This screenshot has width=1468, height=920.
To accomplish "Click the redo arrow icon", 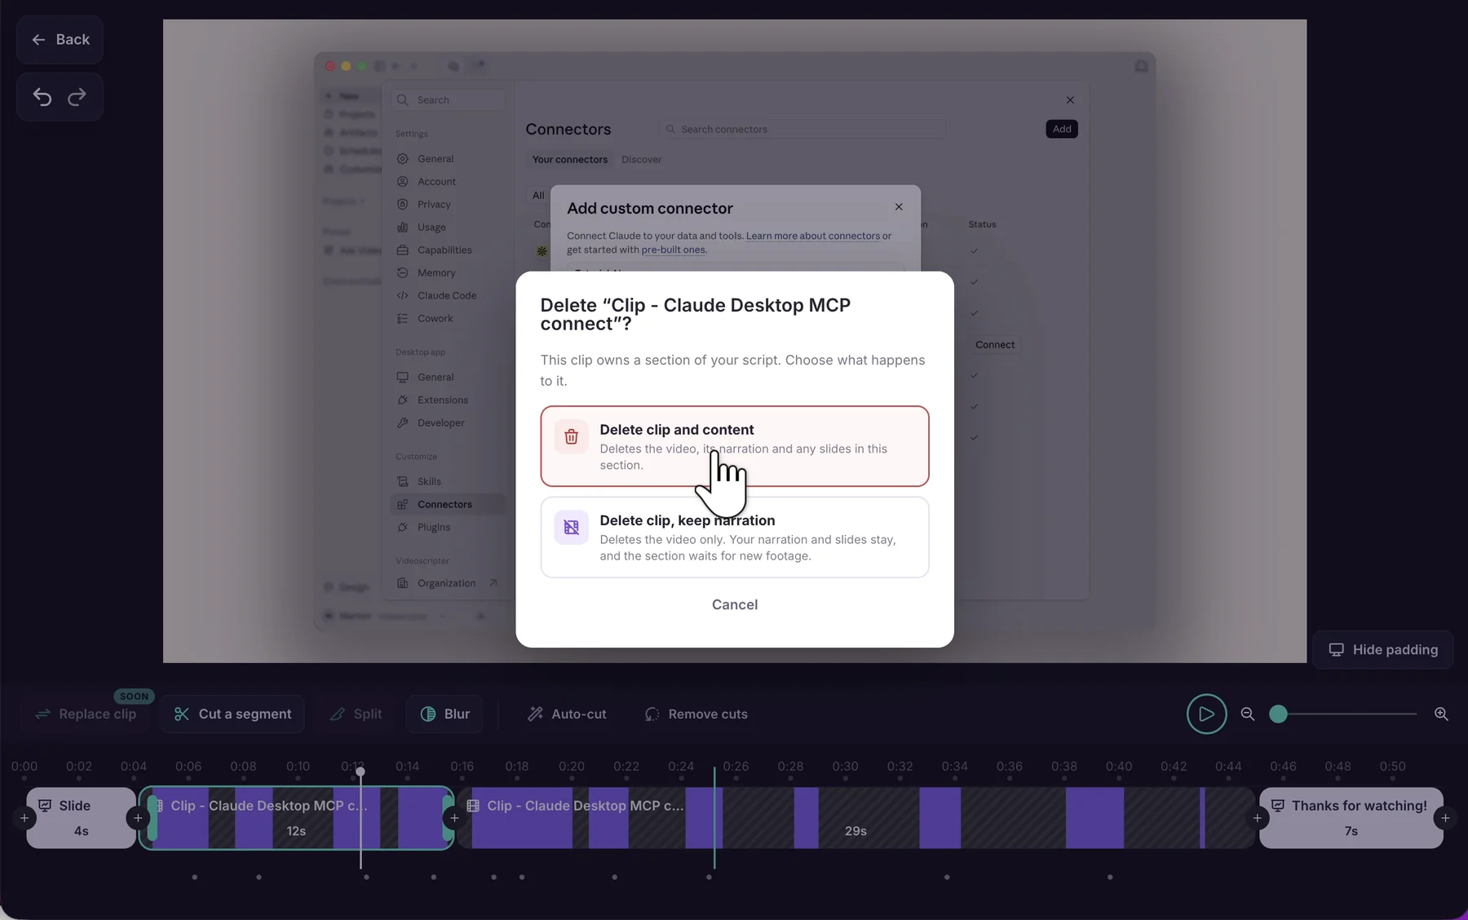I will 77,97.
